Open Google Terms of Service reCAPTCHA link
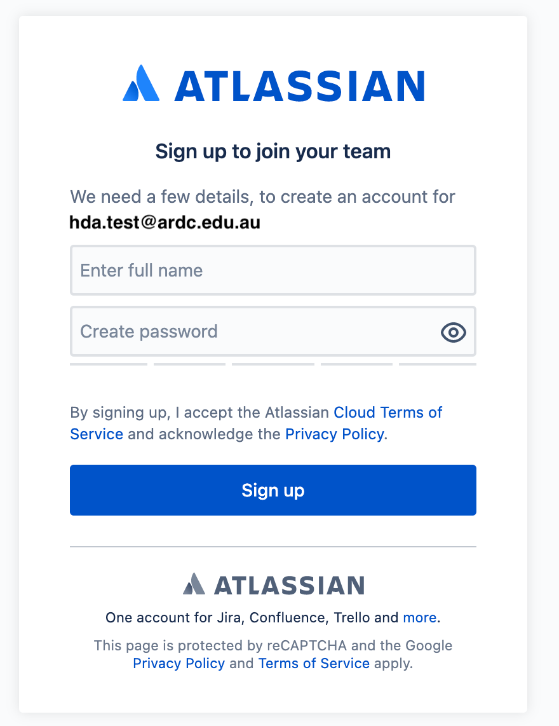 point(314,664)
